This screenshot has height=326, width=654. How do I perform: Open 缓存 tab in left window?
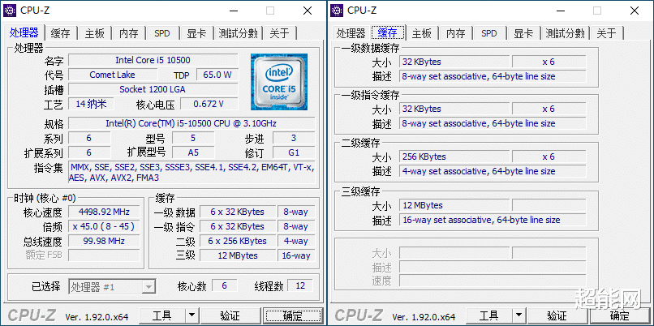tap(61, 33)
